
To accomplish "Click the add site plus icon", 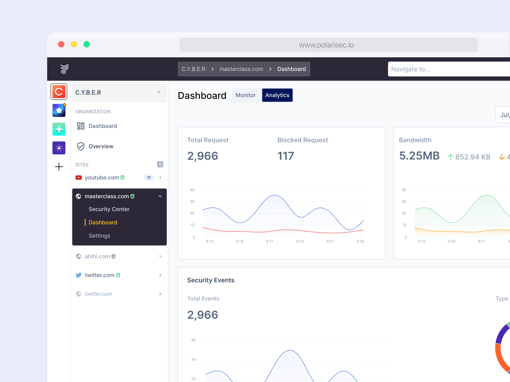I will (x=160, y=164).
